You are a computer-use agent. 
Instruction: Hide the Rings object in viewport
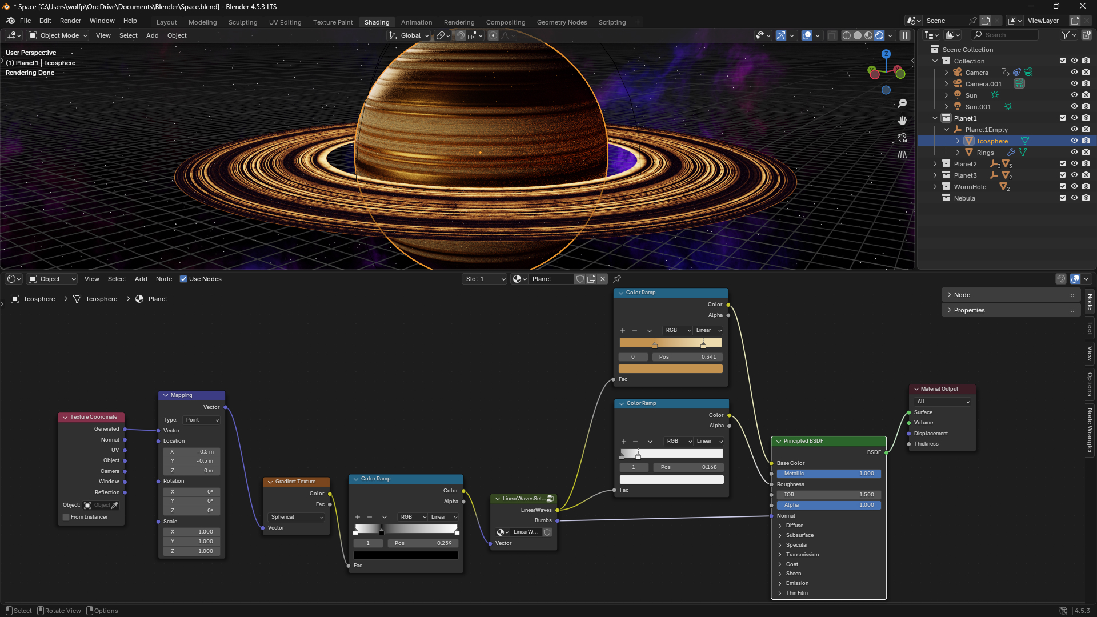pyautogui.click(x=1074, y=153)
